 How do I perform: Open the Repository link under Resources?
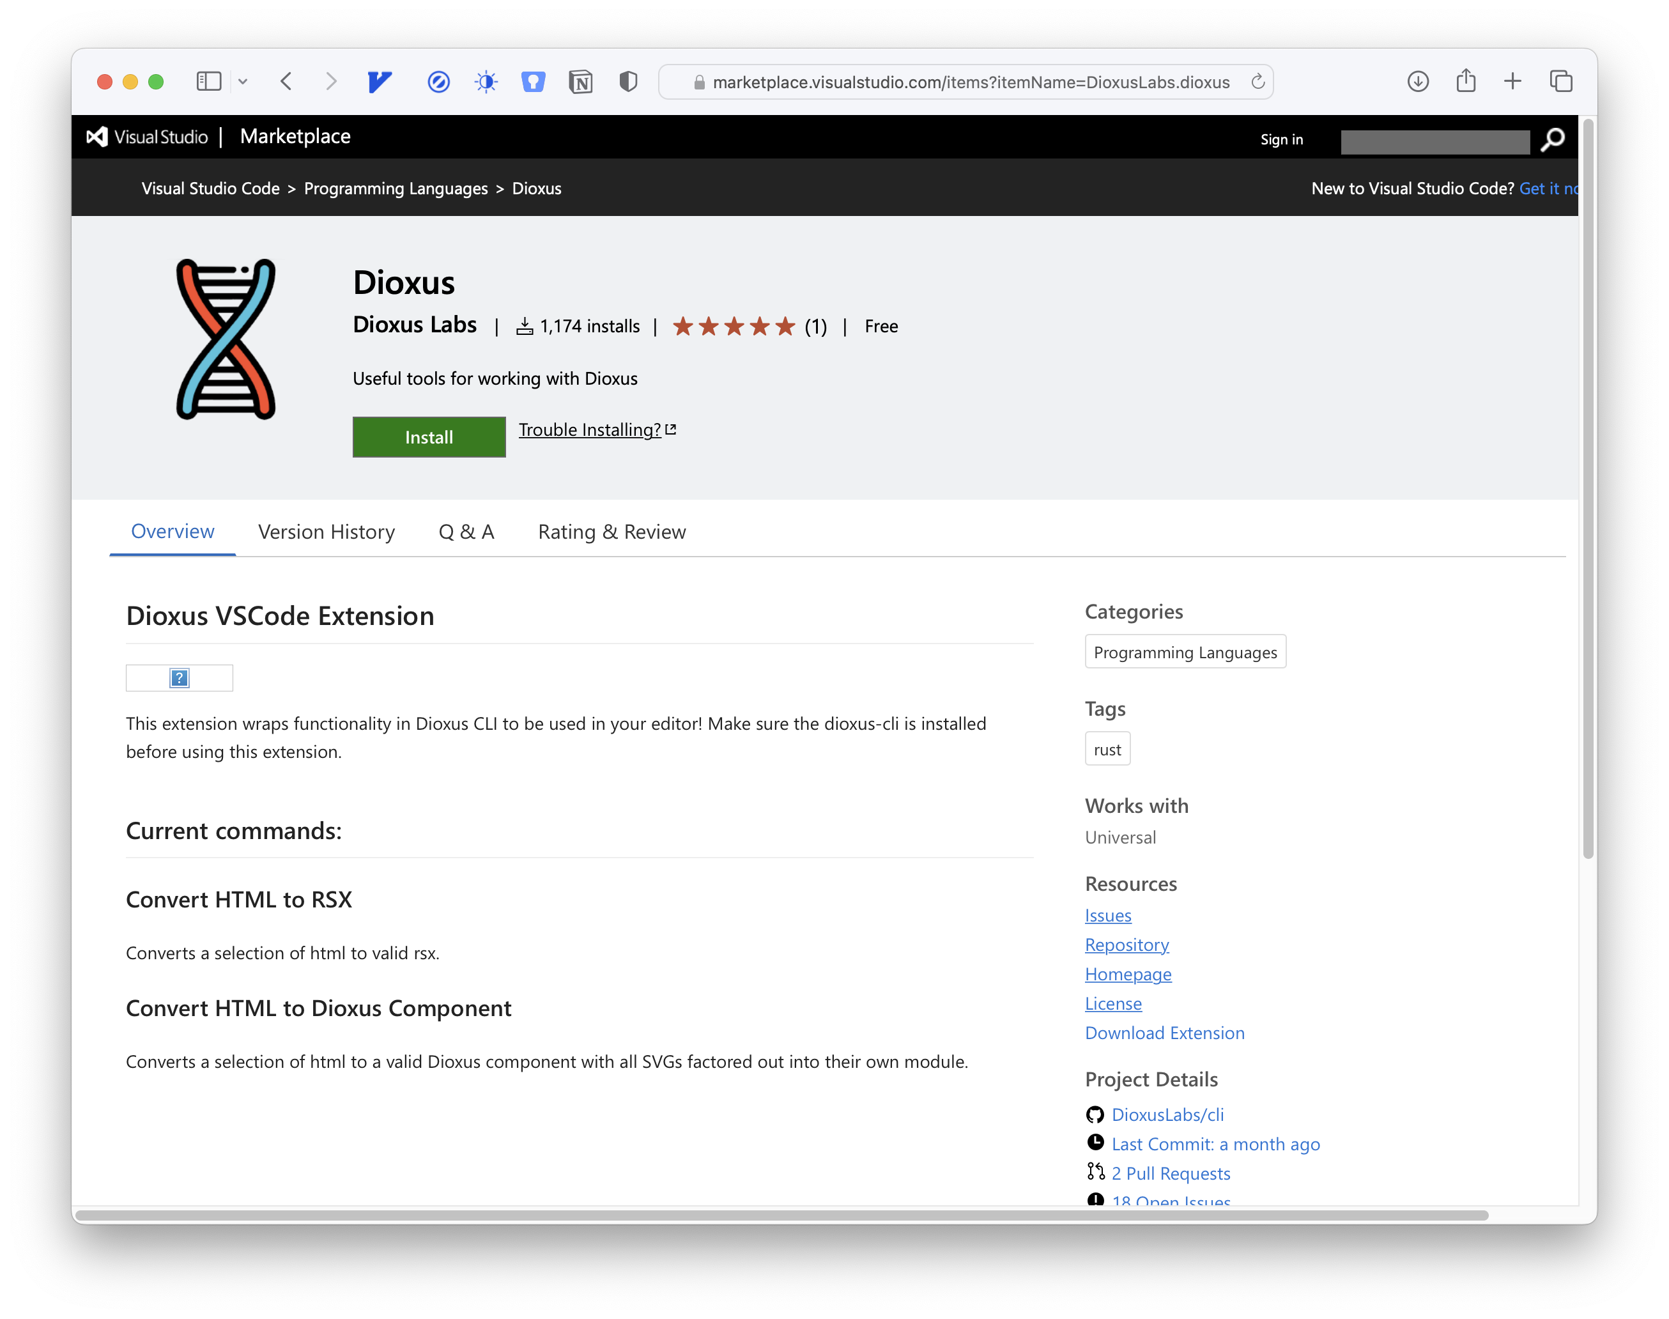pos(1127,945)
